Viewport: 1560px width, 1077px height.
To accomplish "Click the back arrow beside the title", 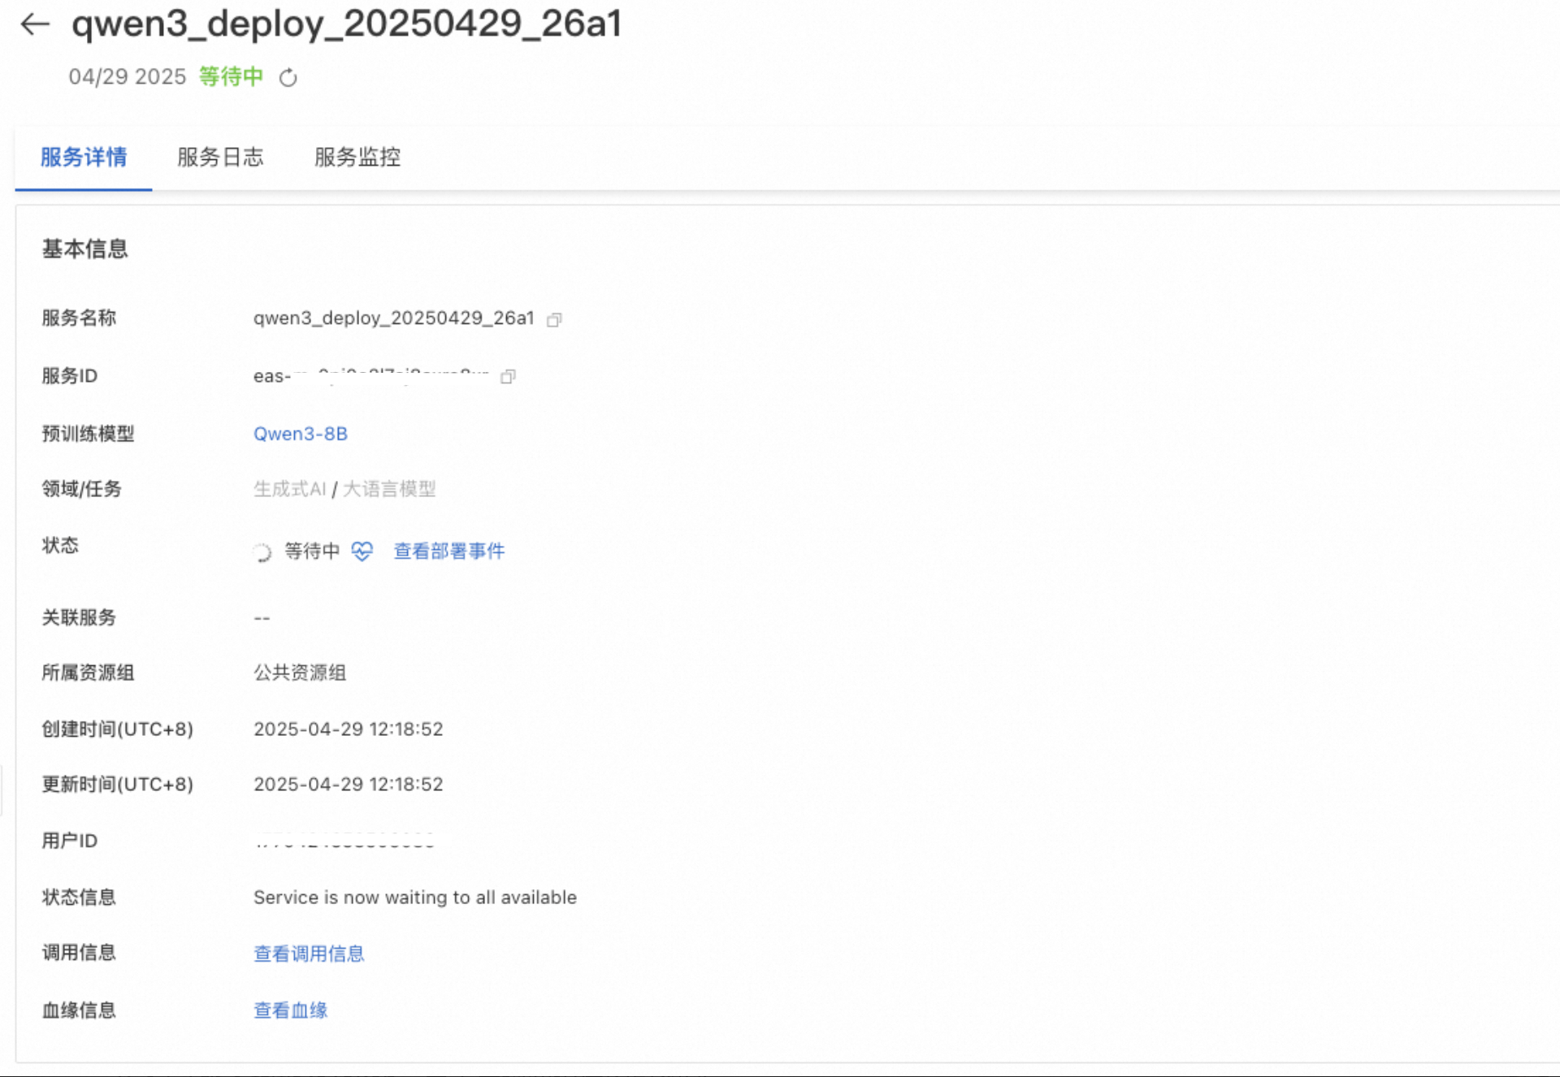I will pos(35,24).
